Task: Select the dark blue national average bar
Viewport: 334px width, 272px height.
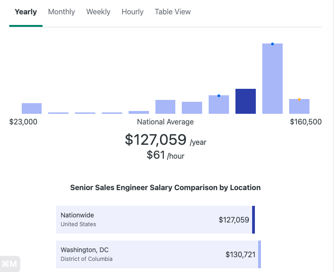Action: click(246, 101)
